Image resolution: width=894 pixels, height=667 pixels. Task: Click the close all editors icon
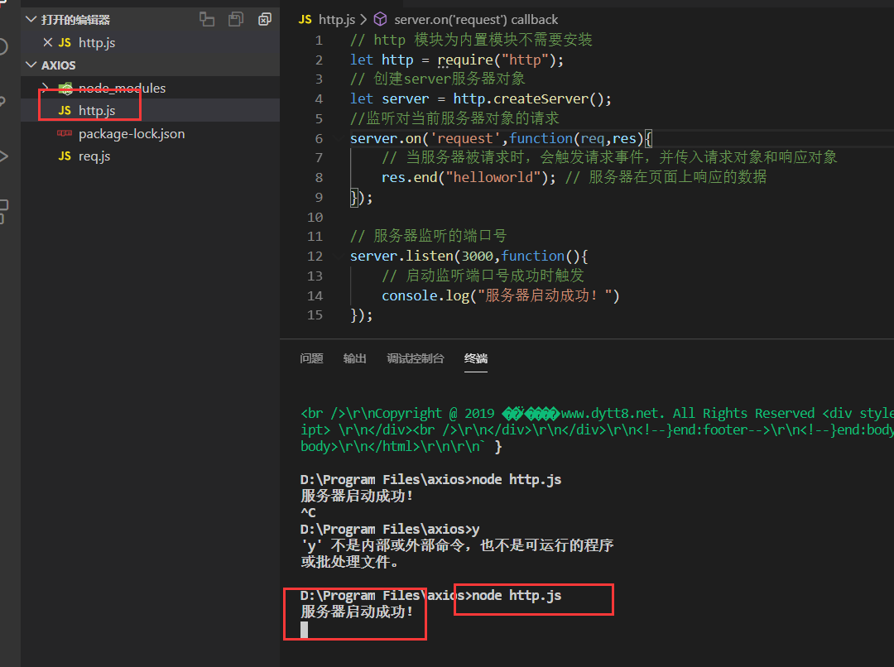pos(265,19)
